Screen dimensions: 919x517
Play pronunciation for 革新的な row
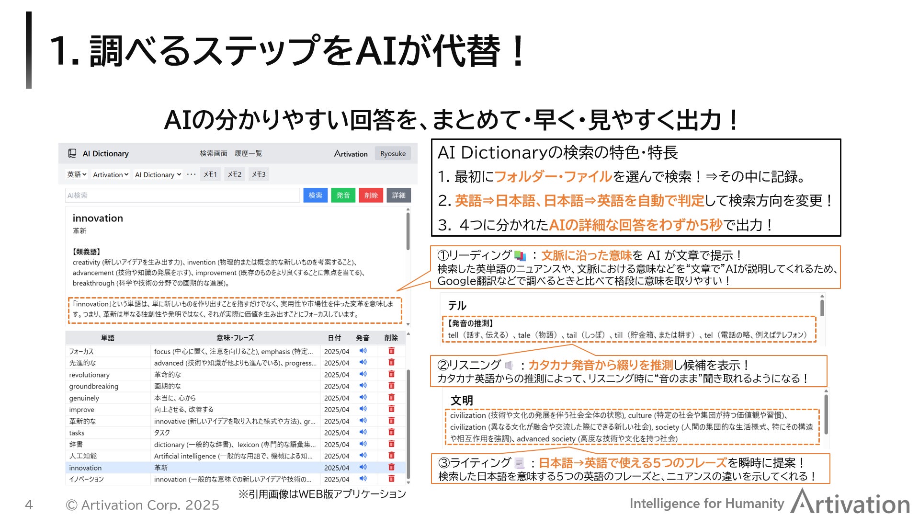[x=363, y=420]
